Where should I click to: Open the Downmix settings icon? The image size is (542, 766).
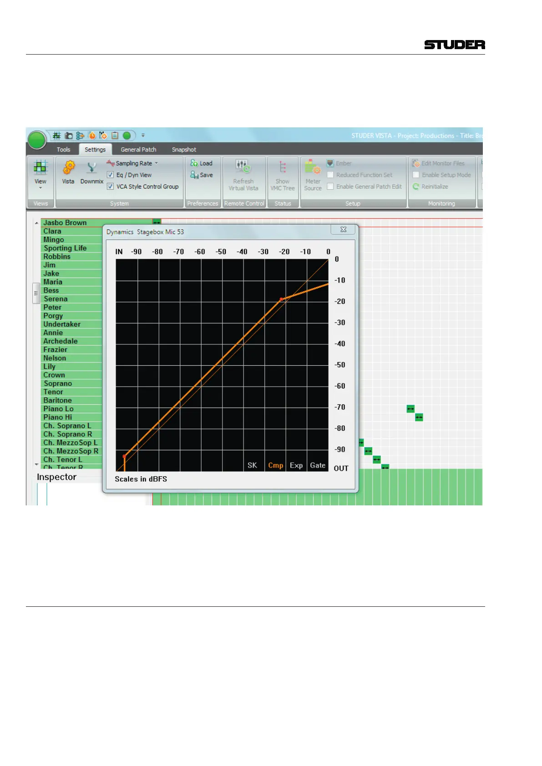click(92, 168)
